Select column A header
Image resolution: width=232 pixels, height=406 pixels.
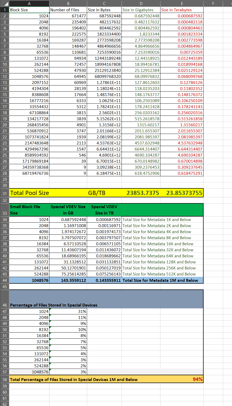pyautogui.click(x=29, y=3)
